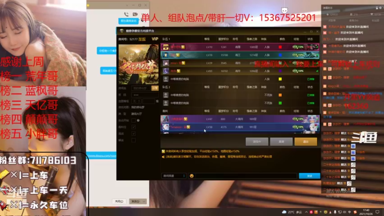
Task: Pick the red color swatch of LV70 player
Action: pyautogui.click(x=280, y=47)
